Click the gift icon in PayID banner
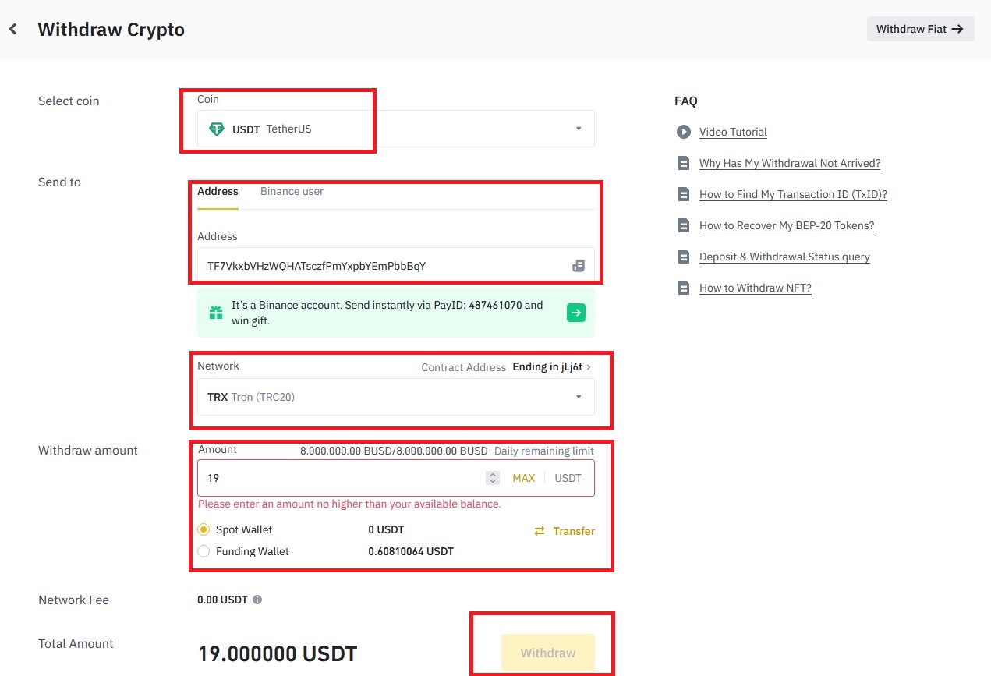 (216, 313)
